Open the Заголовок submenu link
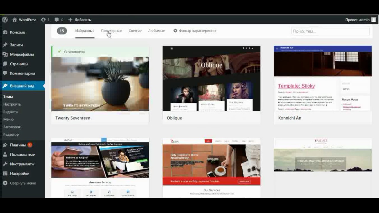 [x=12, y=127]
